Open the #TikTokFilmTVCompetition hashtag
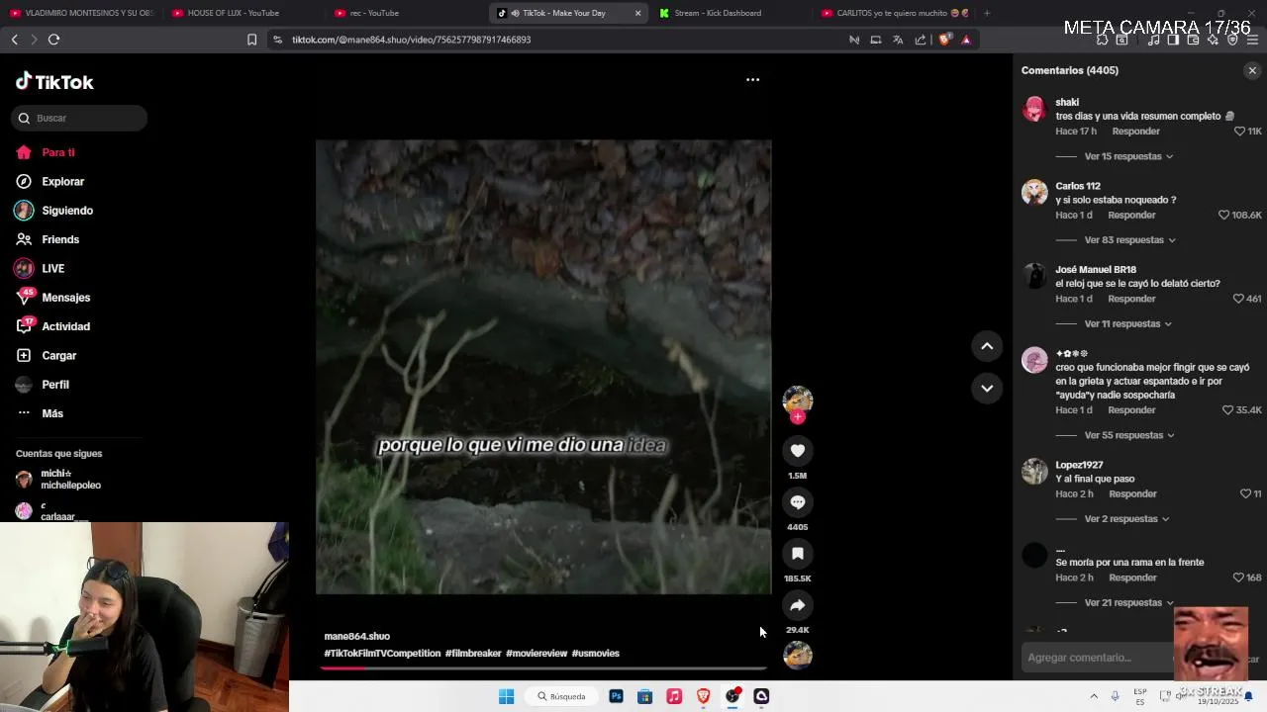The width and height of the screenshot is (1267, 712). click(382, 654)
